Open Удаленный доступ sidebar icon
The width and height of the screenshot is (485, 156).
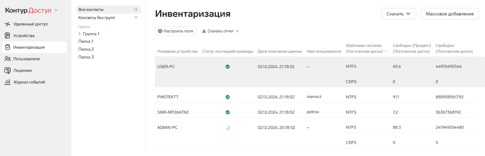pyautogui.click(x=7, y=24)
